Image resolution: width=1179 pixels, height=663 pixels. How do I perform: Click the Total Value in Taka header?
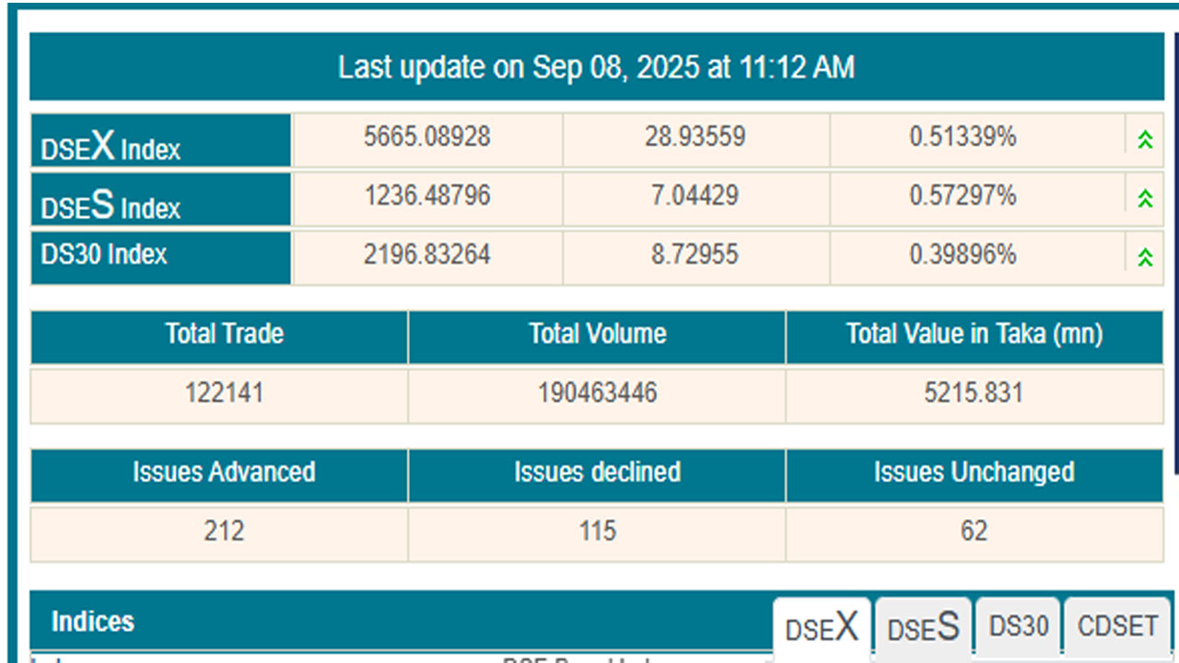[974, 334]
